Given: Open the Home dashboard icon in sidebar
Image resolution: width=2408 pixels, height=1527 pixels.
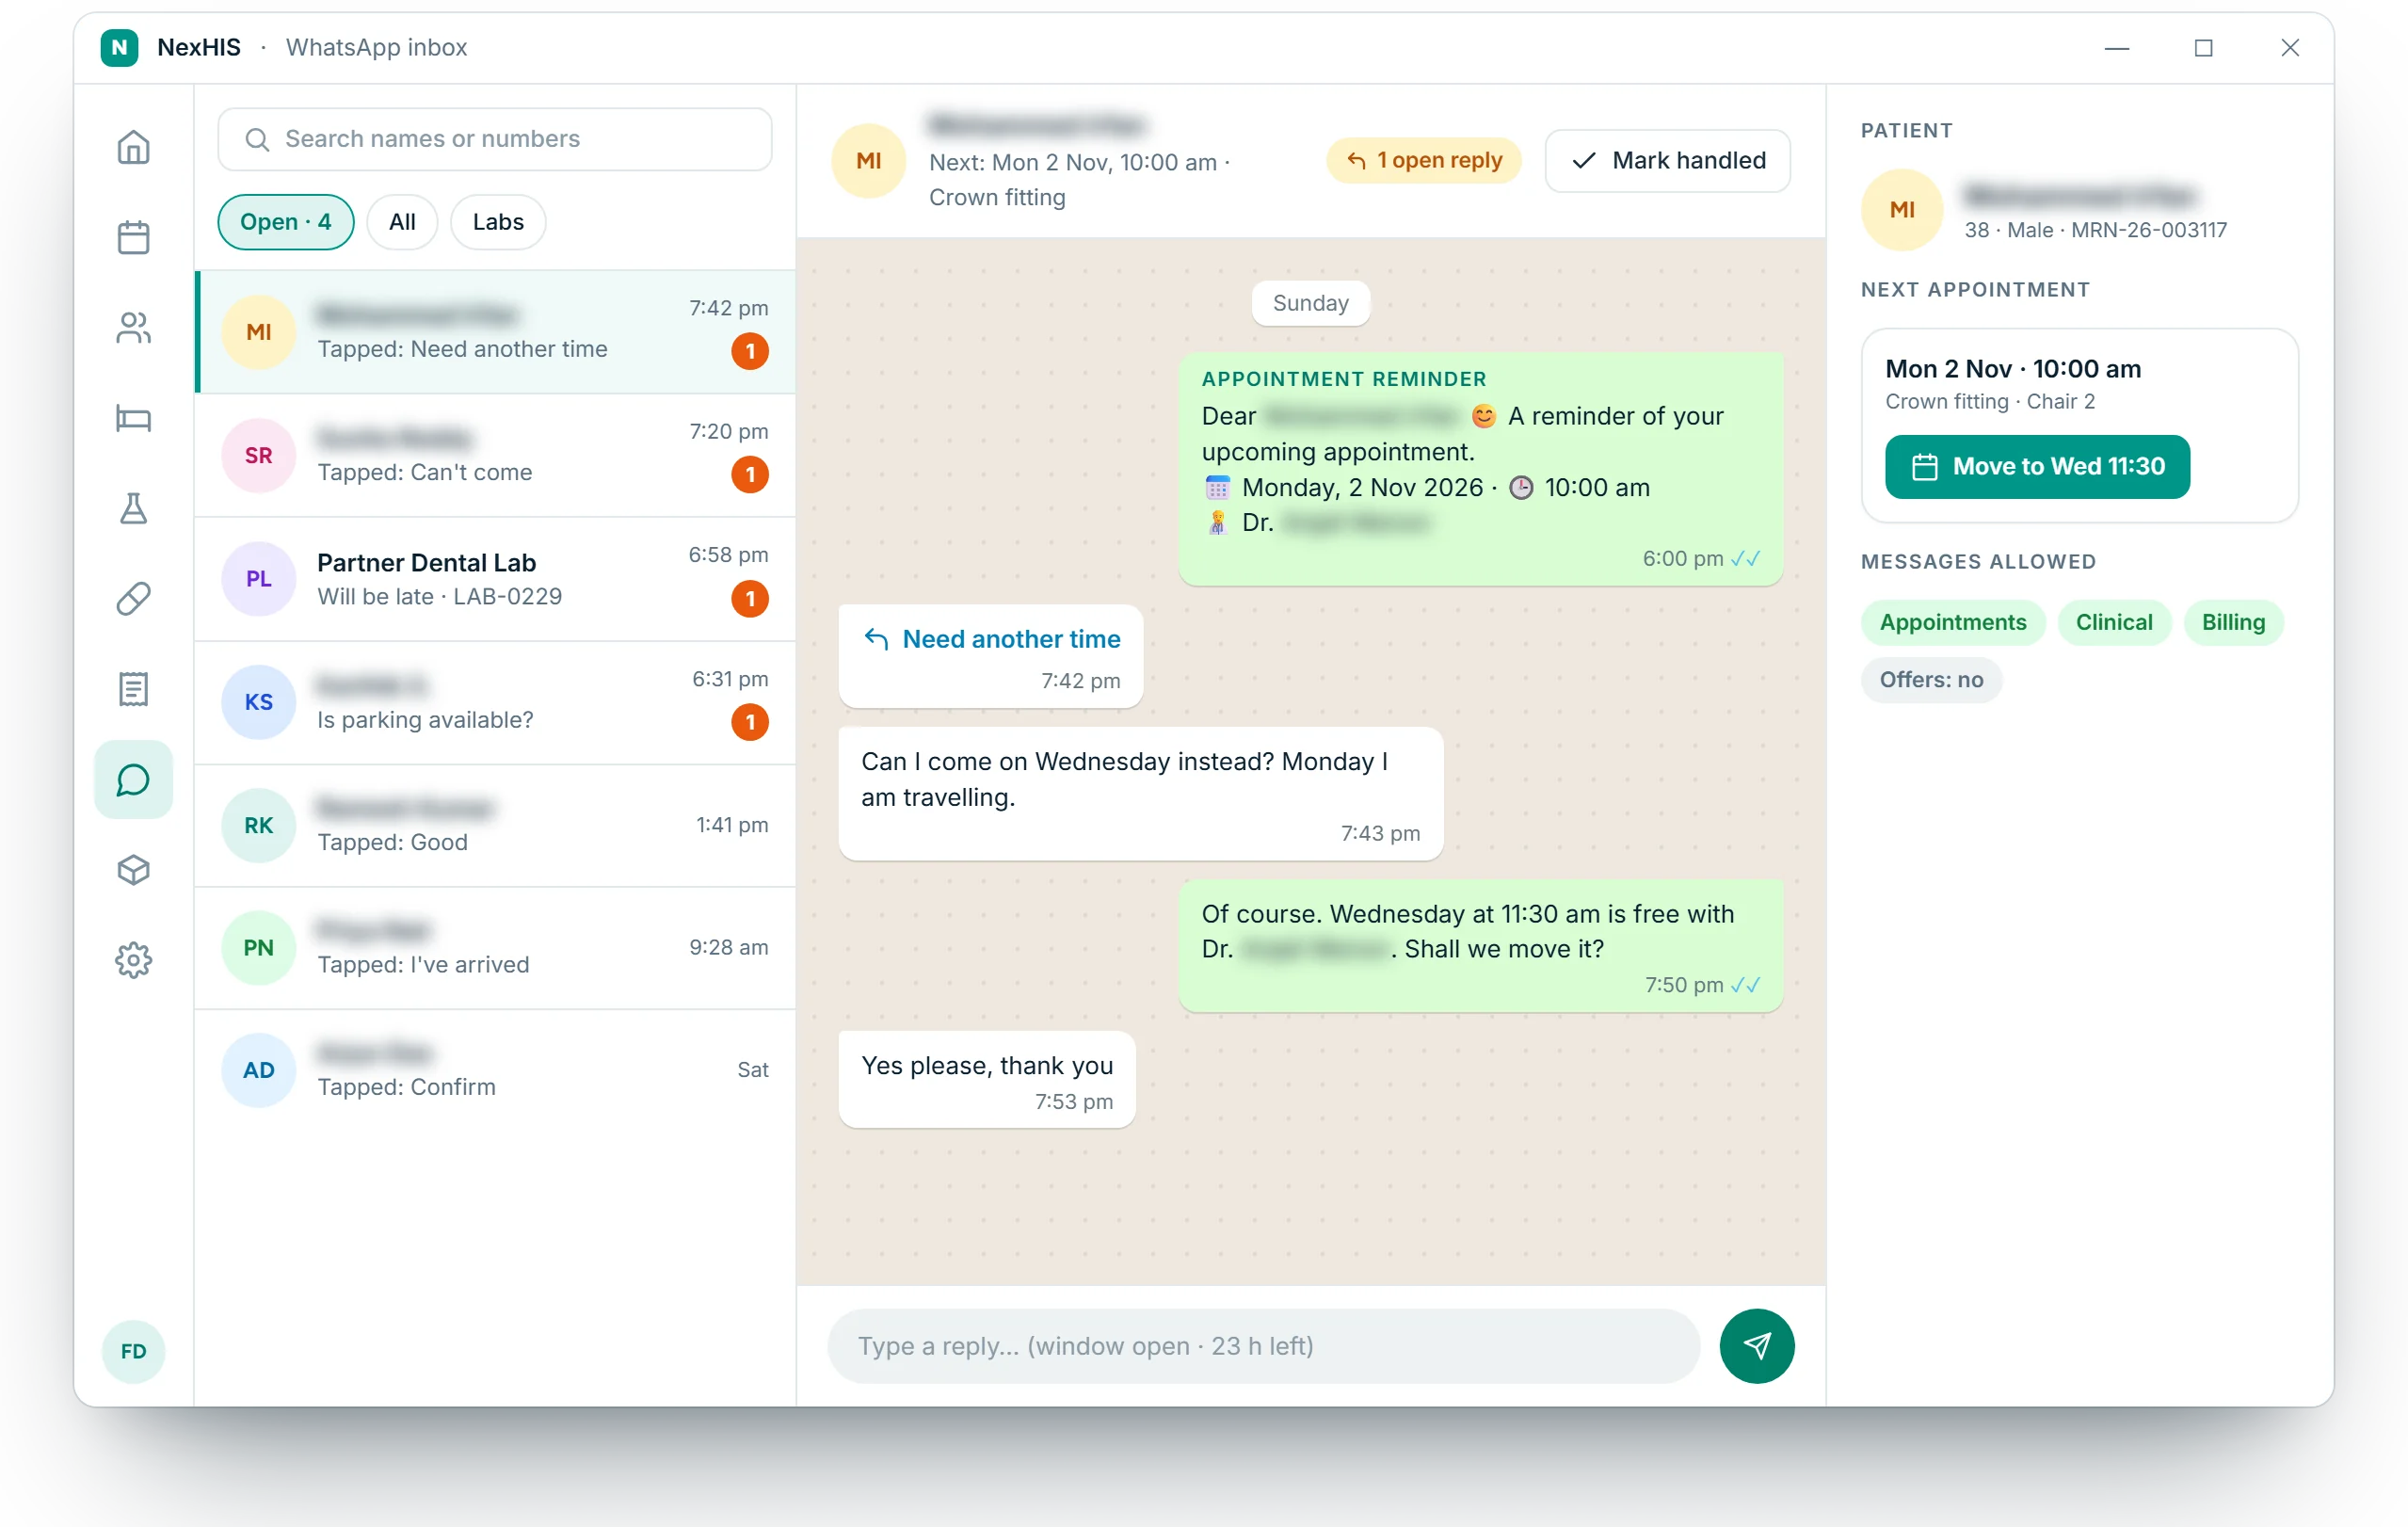Looking at the screenshot, I should (133, 147).
